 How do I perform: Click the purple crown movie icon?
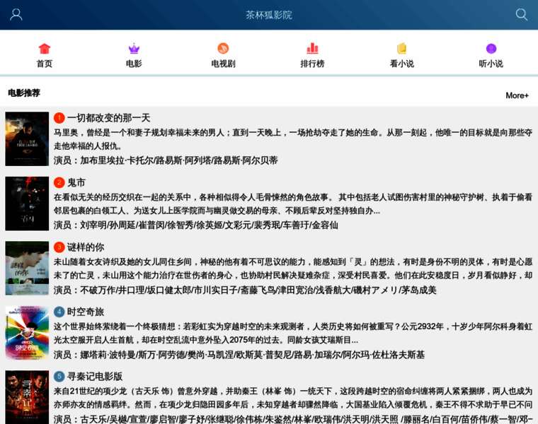tap(134, 49)
